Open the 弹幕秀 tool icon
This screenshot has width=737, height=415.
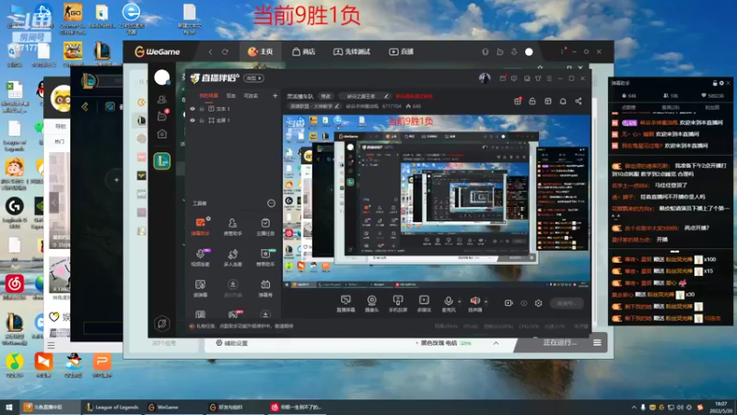pos(265,288)
